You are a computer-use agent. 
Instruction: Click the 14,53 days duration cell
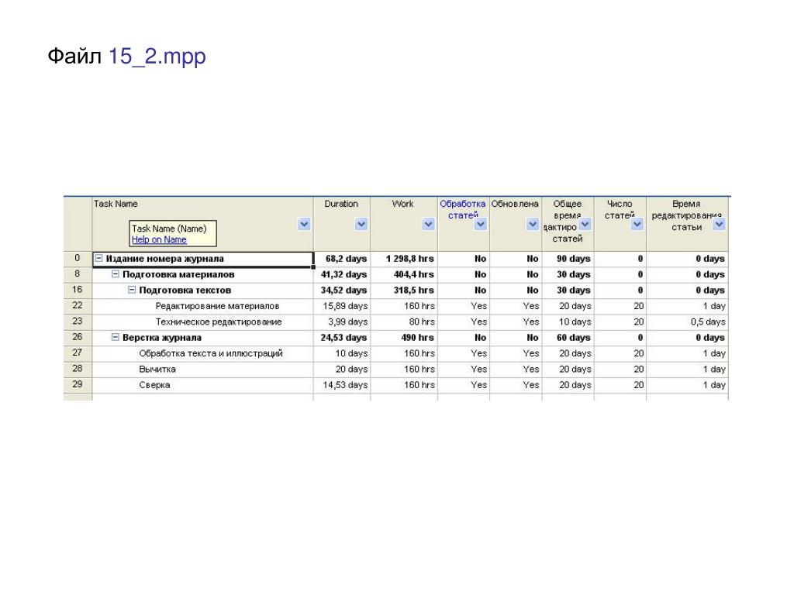342,385
